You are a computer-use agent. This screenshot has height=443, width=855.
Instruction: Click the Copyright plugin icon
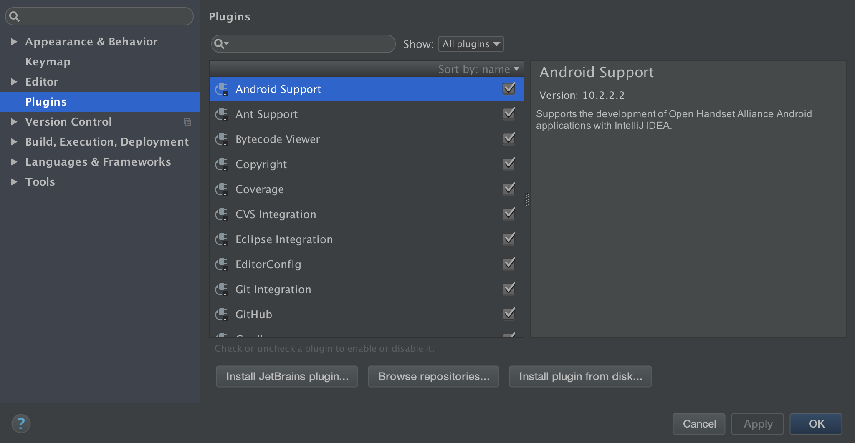[x=222, y=164]
